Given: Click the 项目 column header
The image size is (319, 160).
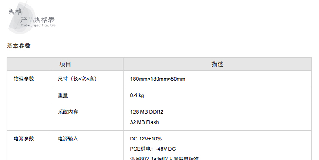Looking at the screenshot, I should pos(65,64).
